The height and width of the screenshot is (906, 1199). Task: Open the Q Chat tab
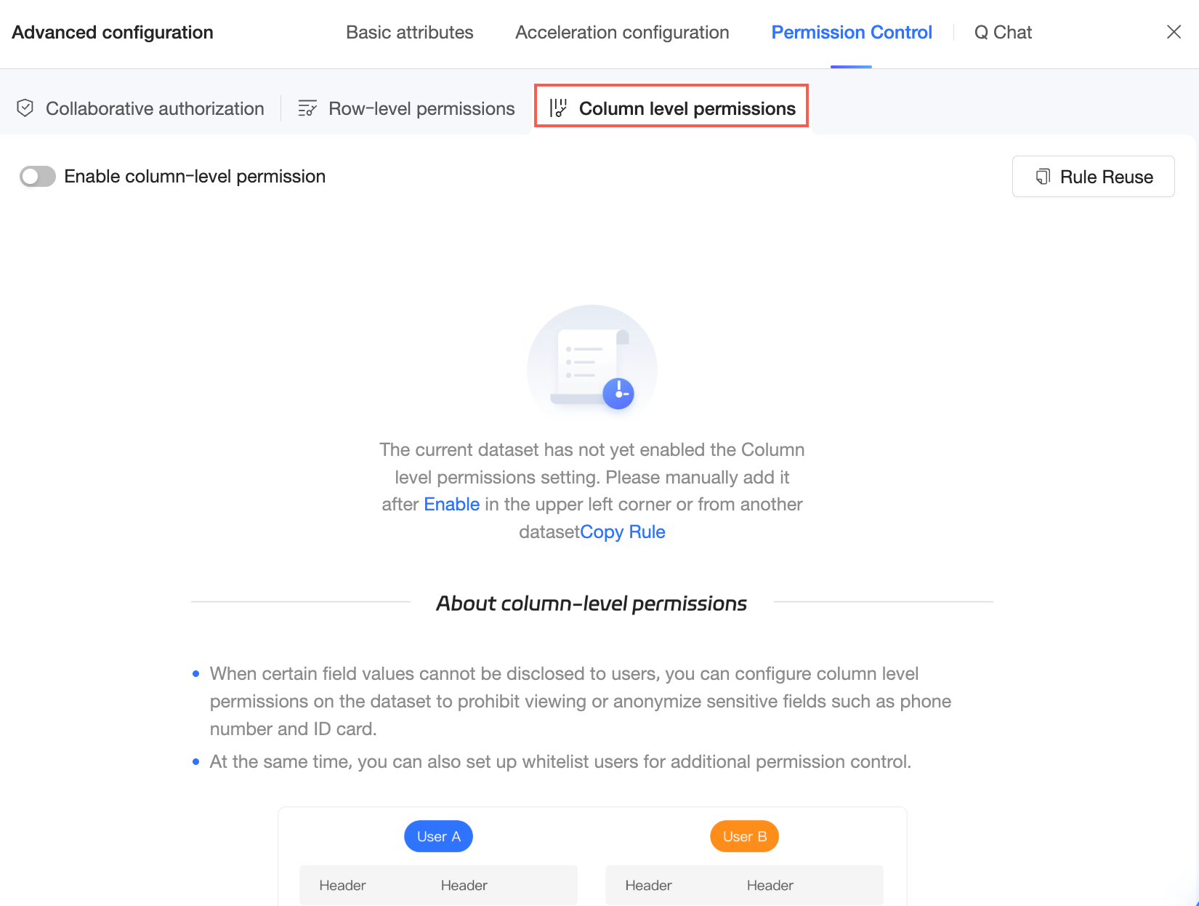coord(1003,33)
